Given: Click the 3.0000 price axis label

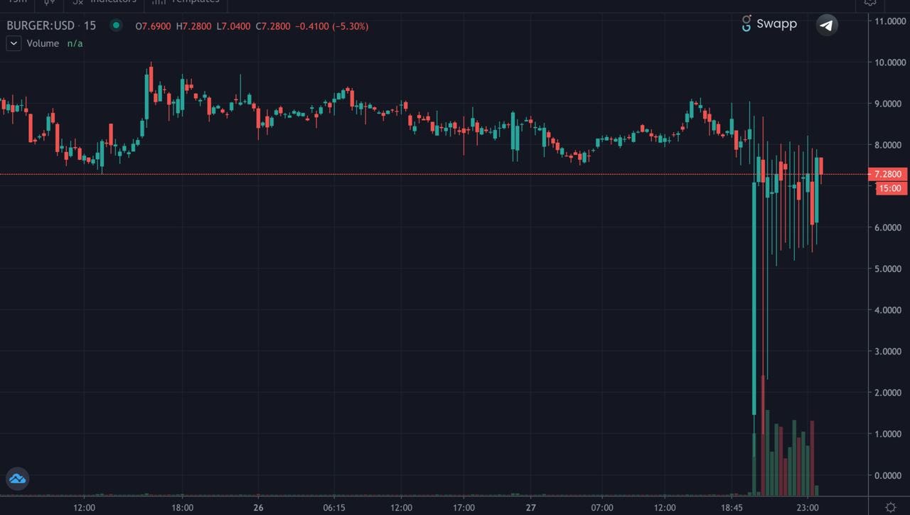Looking at the screenshot, I should pos(888,351).
